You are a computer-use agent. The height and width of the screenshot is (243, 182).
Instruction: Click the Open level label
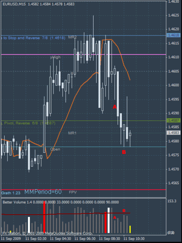coord(55,149)
